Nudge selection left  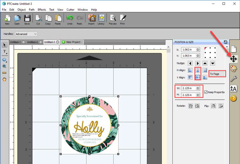(x=190, y=63)
